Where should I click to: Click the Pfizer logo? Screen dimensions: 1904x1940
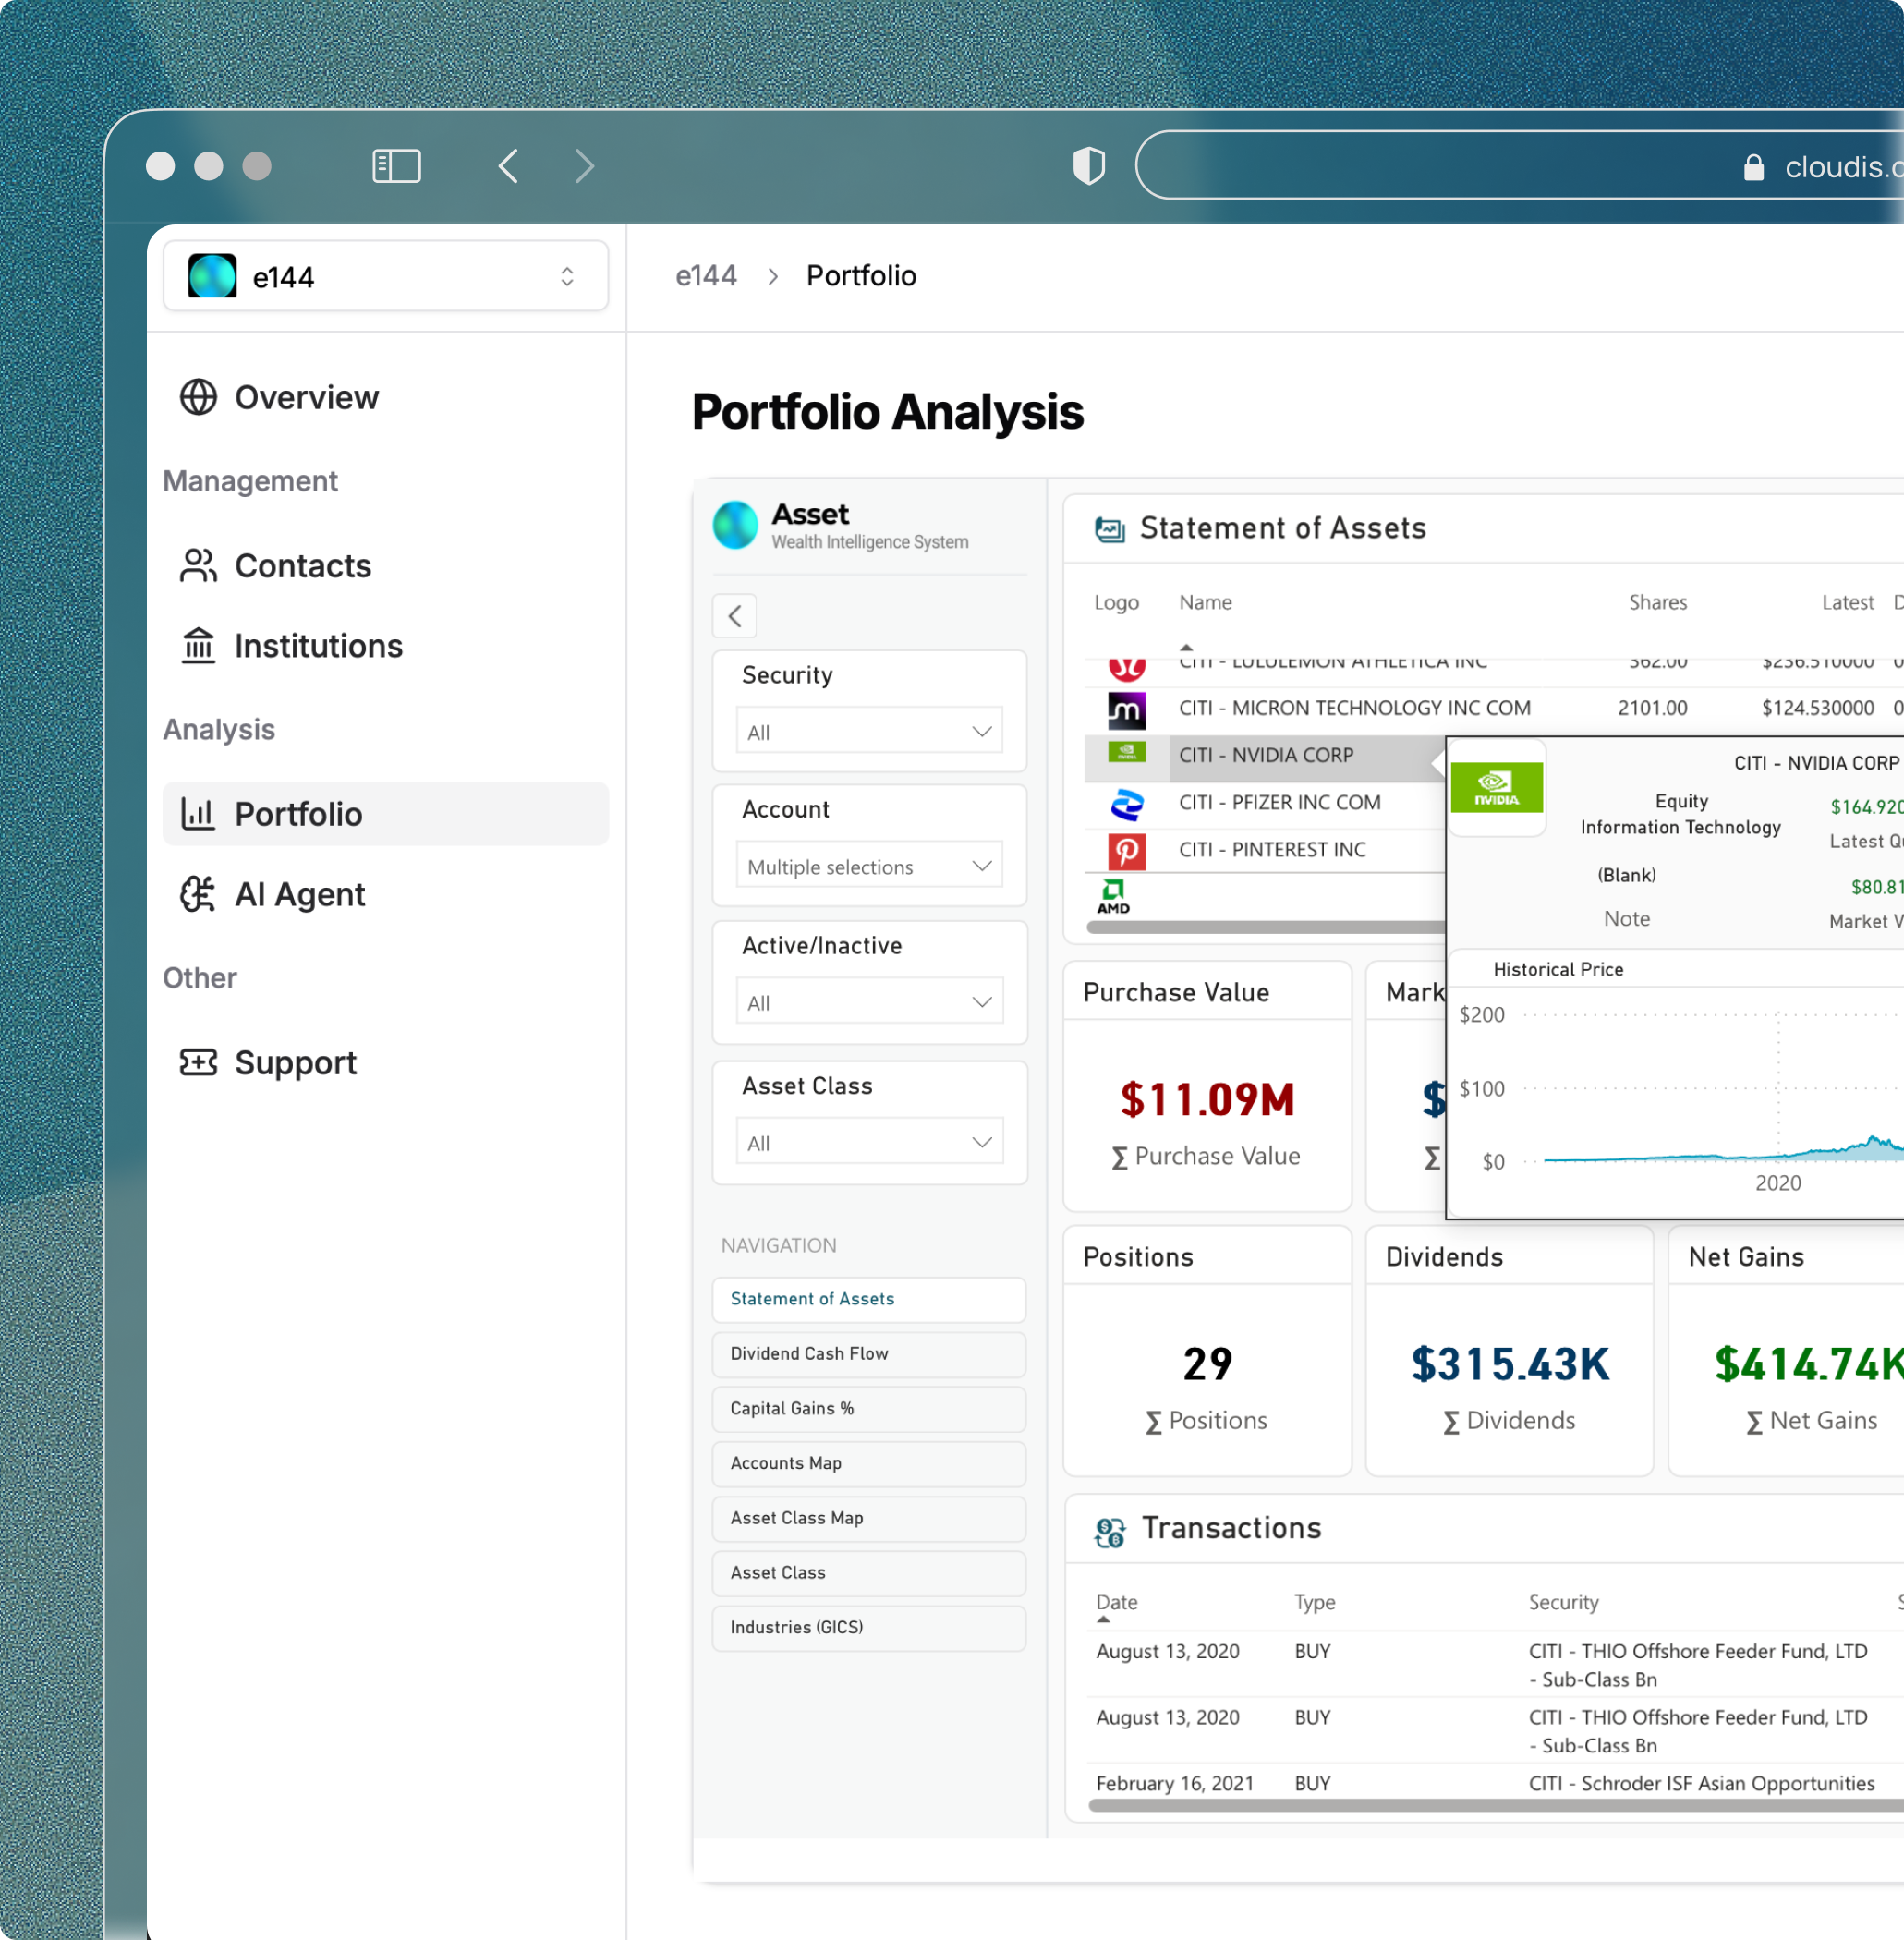[x=1127, y=804]
